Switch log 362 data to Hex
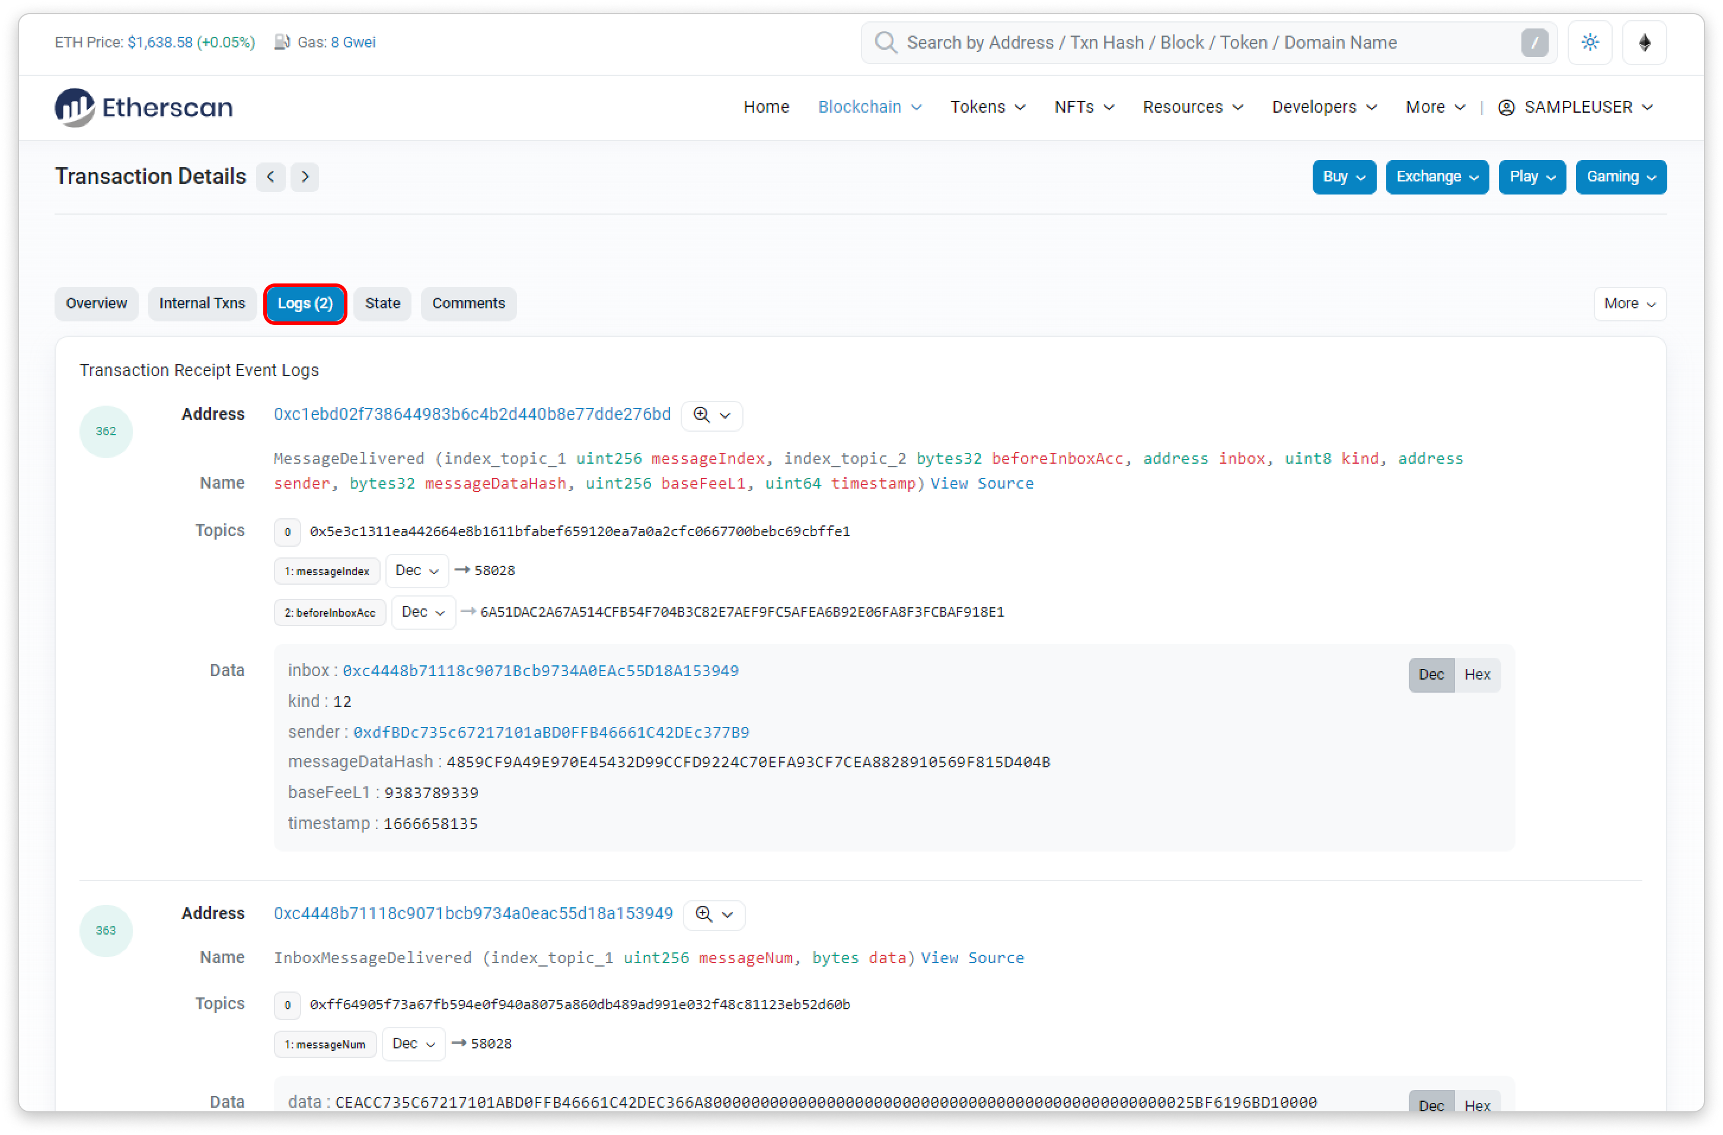1723x1135 pixels. [1477, 675]
